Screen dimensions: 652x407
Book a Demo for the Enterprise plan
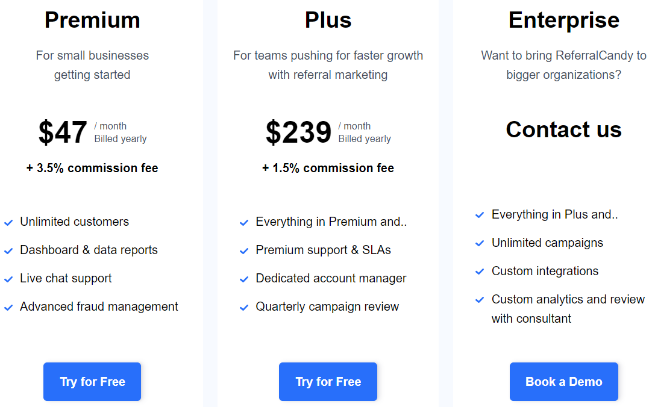(x=563, y=382)
